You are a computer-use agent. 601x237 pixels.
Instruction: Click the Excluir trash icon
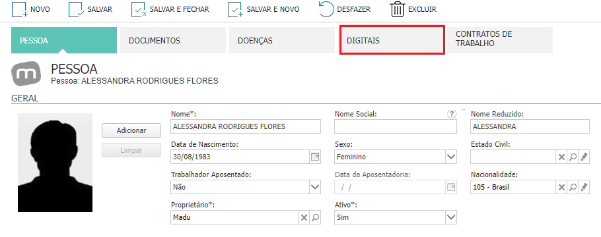tap(398, 10)
